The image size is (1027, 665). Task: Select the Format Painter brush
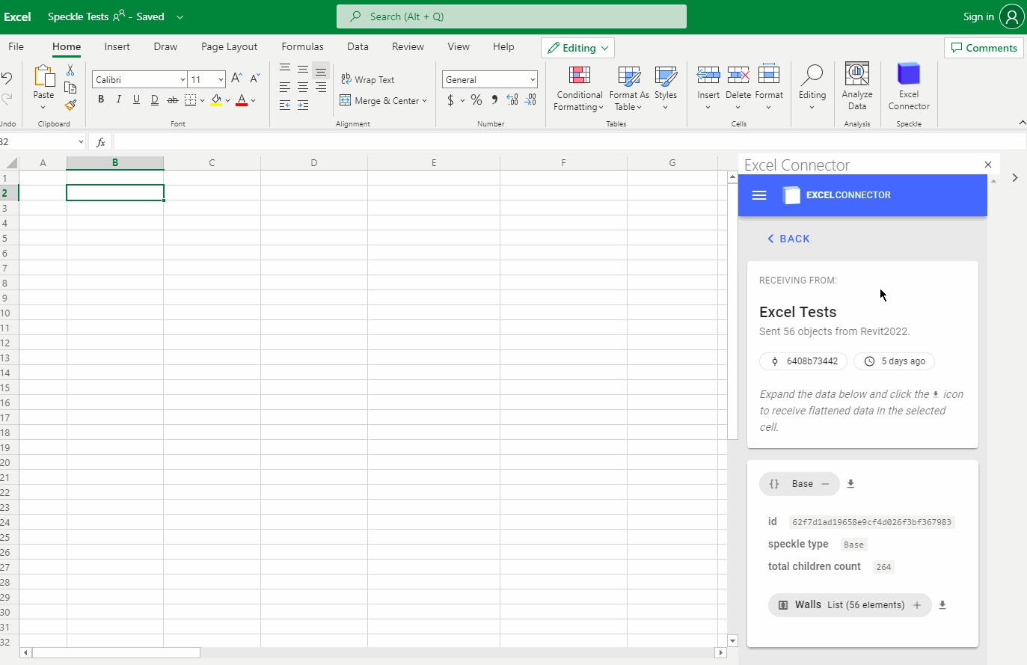[70, 105]
